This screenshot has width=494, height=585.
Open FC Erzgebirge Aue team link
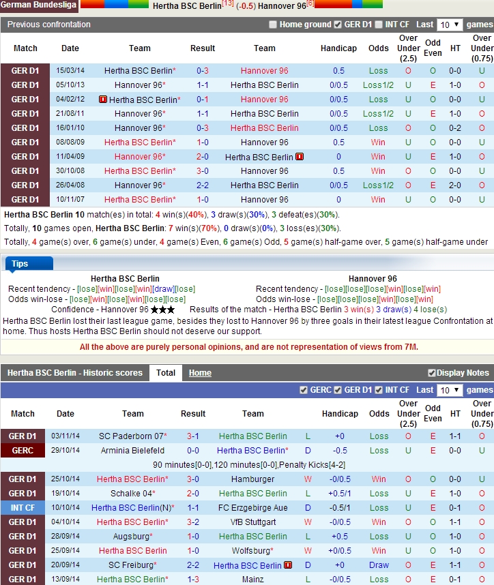[x=252, y=507]
